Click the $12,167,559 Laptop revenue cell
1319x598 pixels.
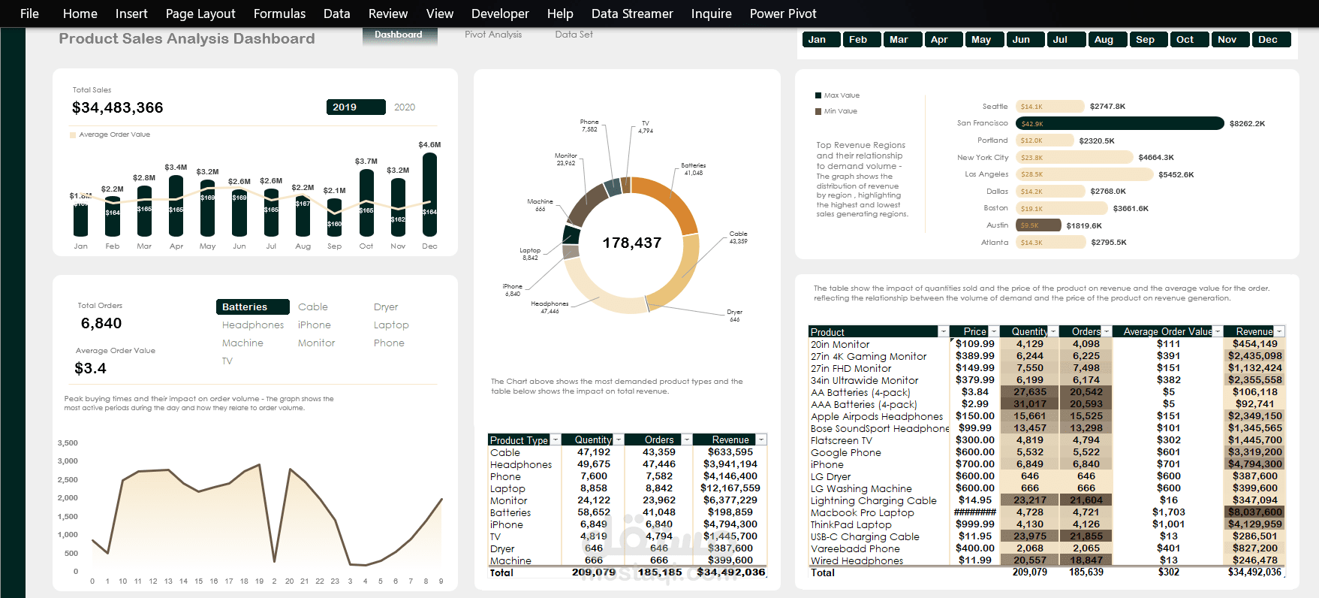pyautogui.click(x=730, y=488)
